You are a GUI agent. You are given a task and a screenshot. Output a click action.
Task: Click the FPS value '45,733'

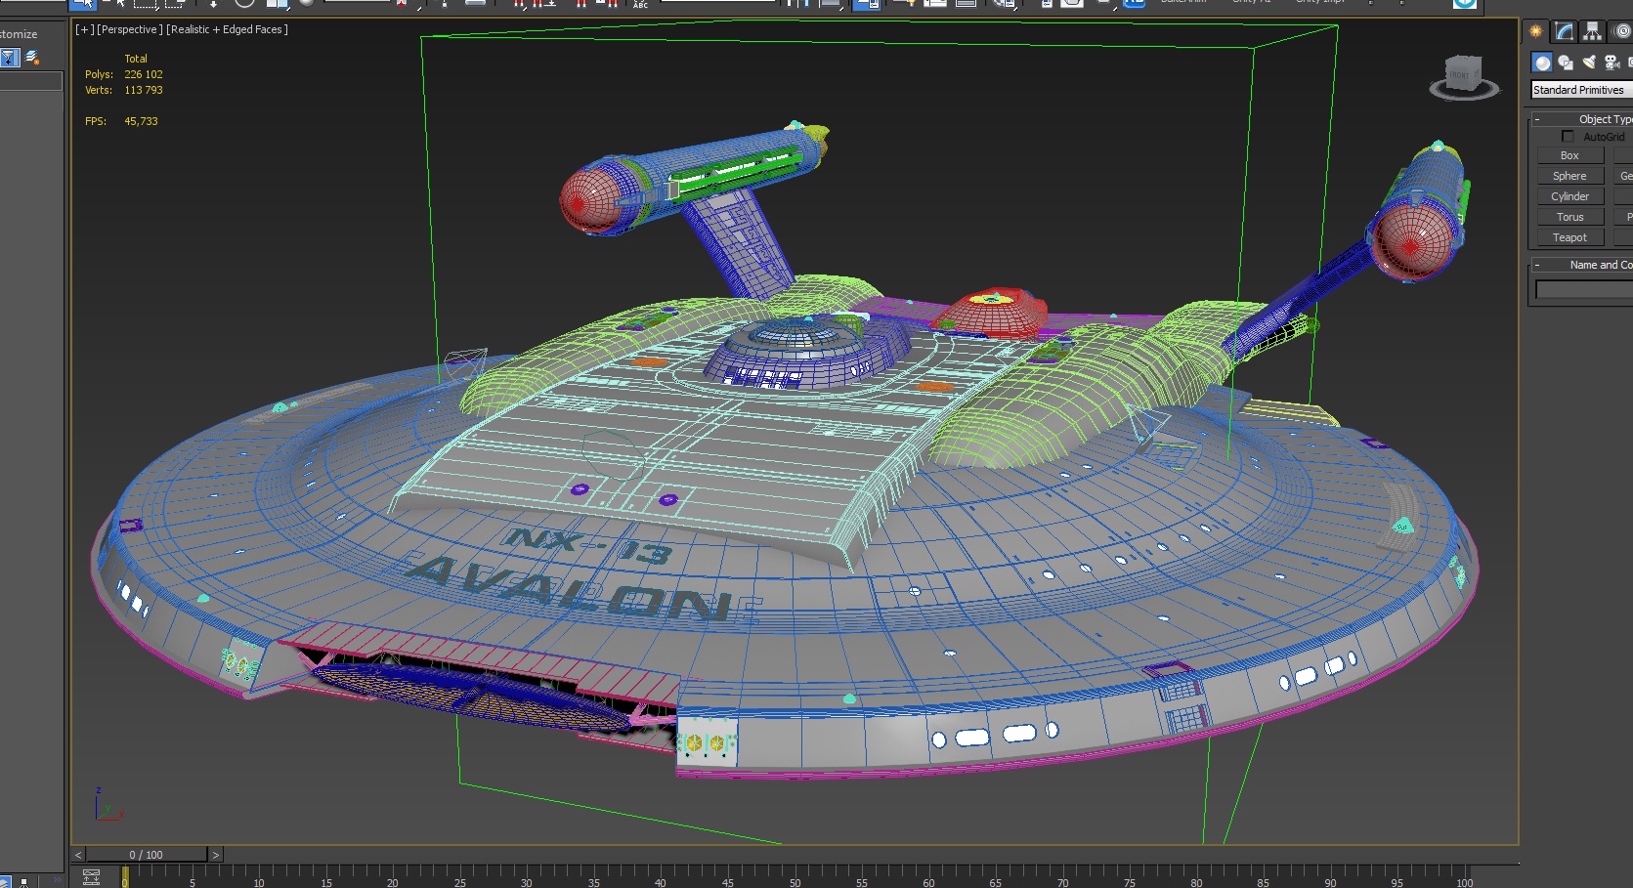click(141, 121)
